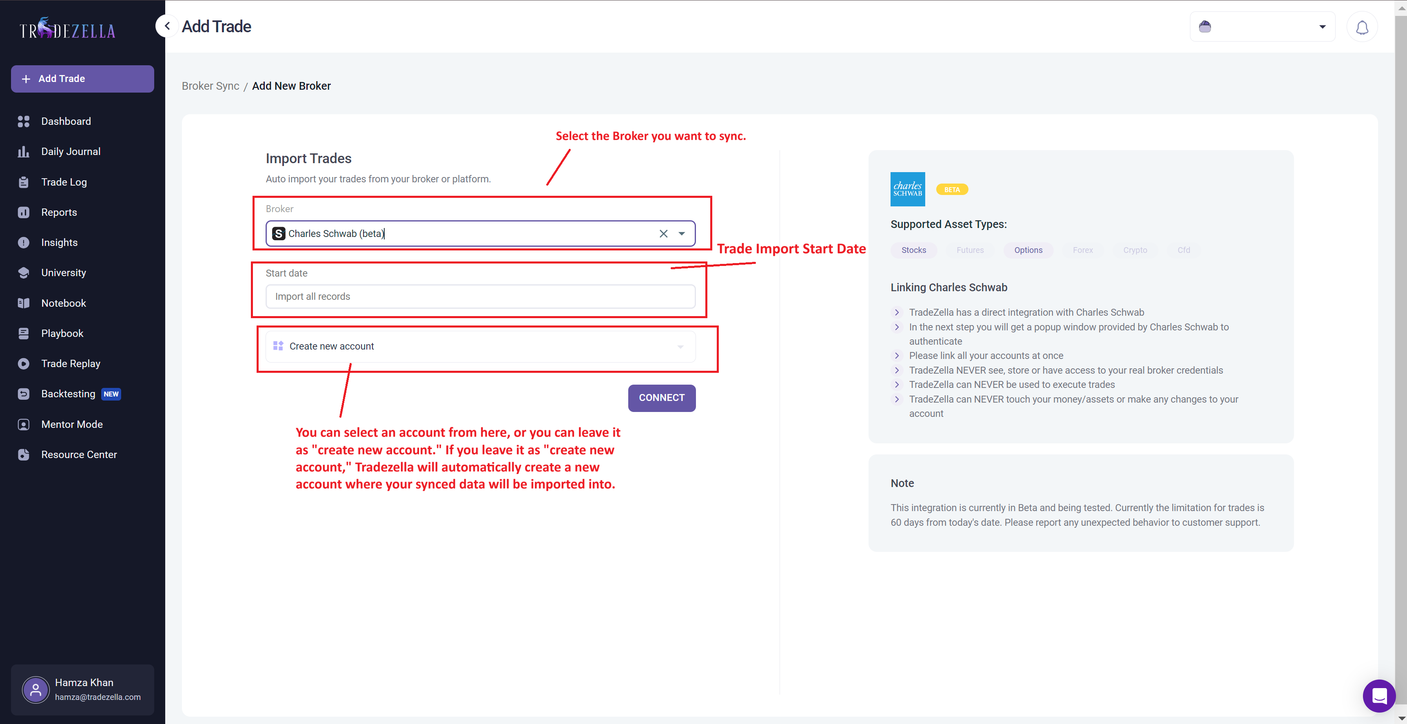Image resolution: width=1407 pixels, height=724 pixels.
Task: Open Daily Journal from sidebar
Action: pyautogui.click(x=71, y=151)
